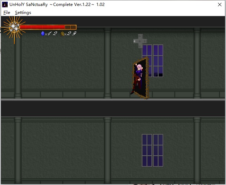Click the lower floor purple window
This screenshot has width=226, height=185.
pos(153,150)
